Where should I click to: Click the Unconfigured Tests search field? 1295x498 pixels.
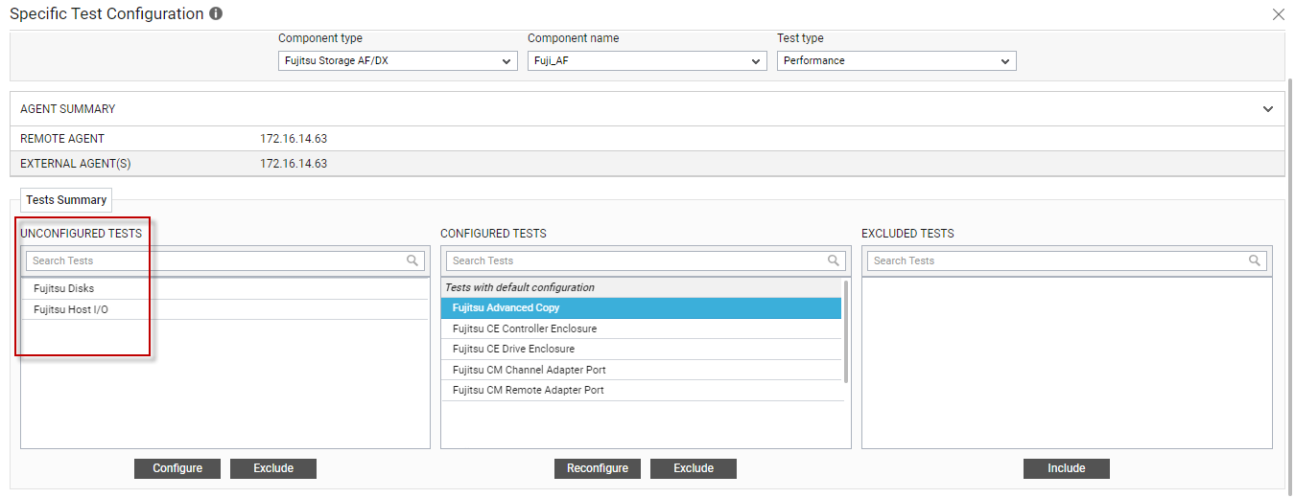(x=225, y=260)
